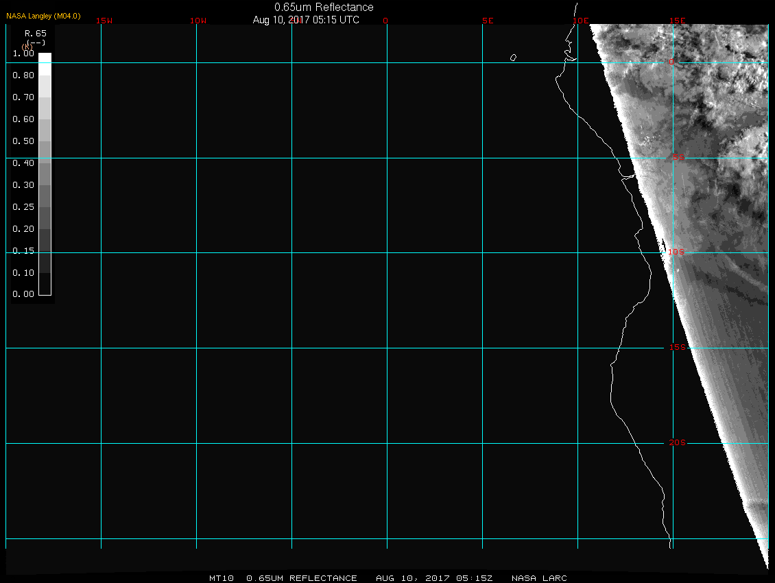Click the 10E longitude label
This screenshot has height=583, width=775.
click(581, 21)
